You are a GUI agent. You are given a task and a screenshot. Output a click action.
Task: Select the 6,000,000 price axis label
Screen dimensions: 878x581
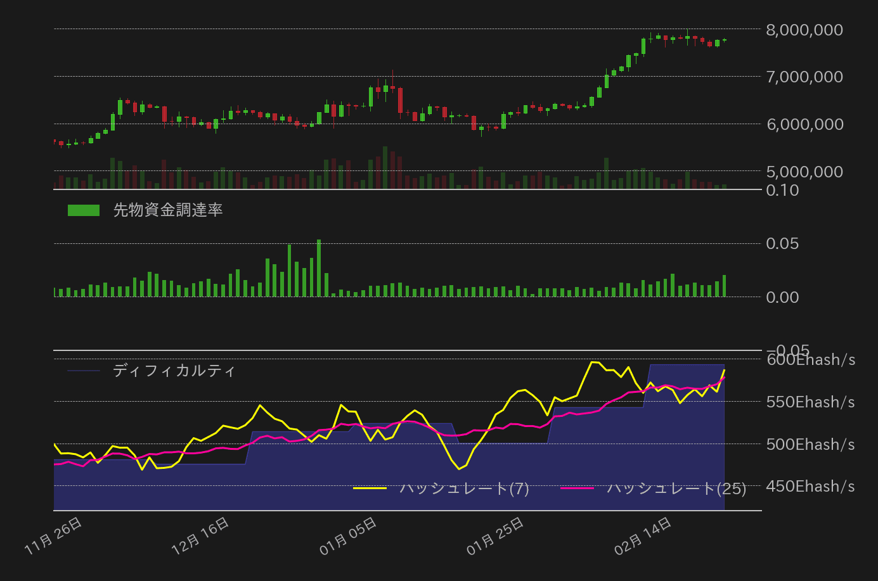tap(804, 124)
